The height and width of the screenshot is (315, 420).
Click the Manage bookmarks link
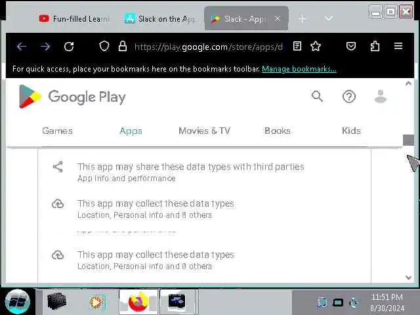tap(299, 69)
